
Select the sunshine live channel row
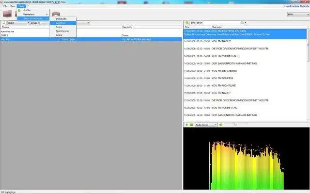tap(91, 31)
